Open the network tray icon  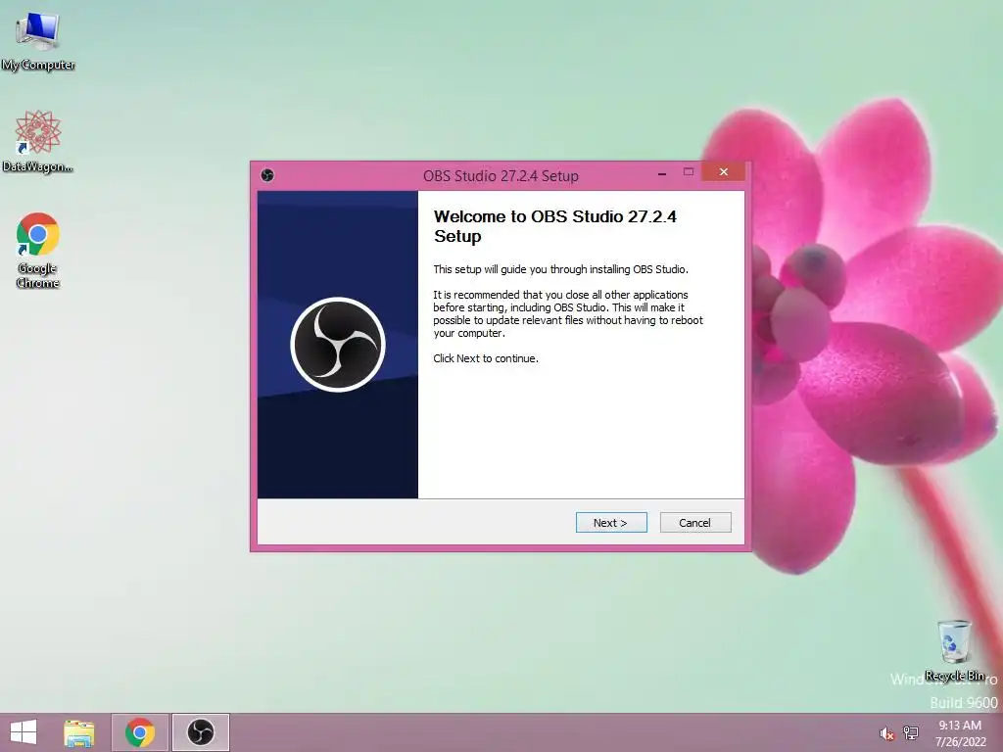911,732
